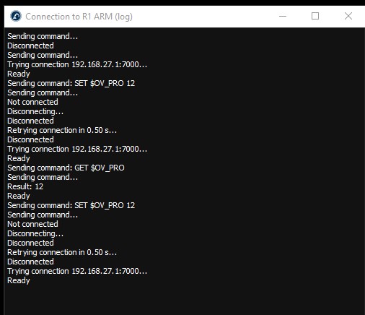Select the last 'Disconnecting...' log line
The width and height of the screenshot is (365, 315).
[x=35, y=233]
